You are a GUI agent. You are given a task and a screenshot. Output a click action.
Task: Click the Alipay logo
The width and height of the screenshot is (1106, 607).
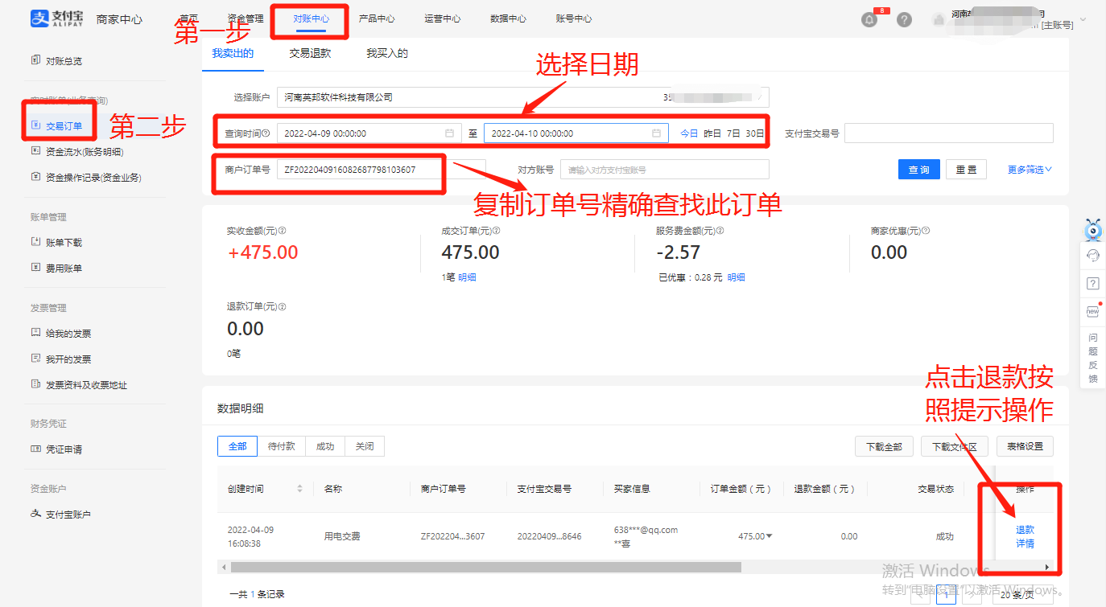(56, 18)
